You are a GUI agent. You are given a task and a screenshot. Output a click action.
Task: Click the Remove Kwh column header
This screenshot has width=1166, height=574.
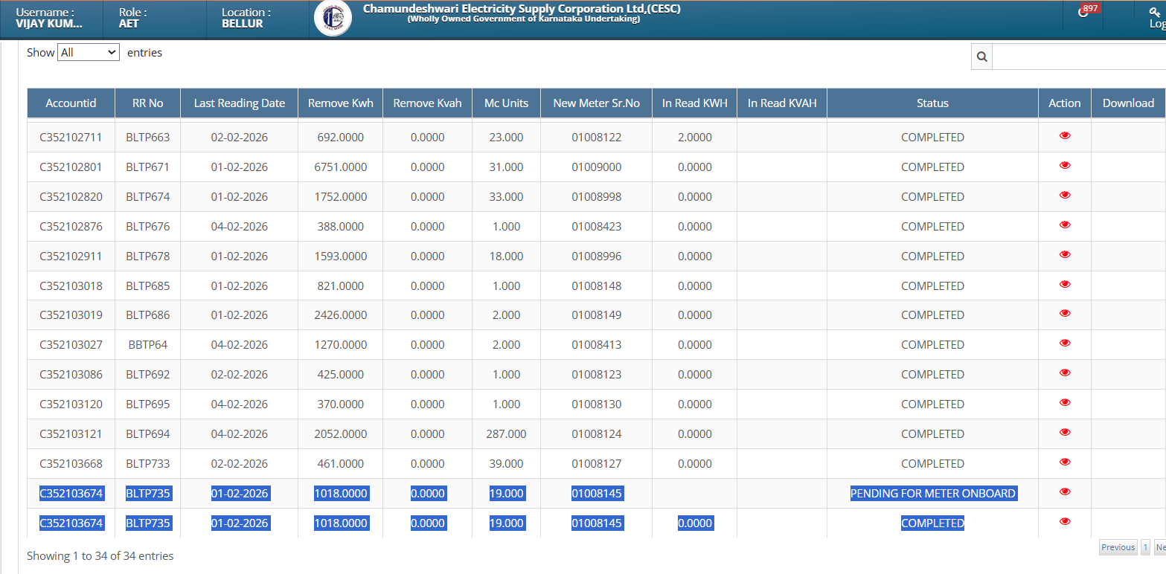pyautogui.click(x=340, y=103)
